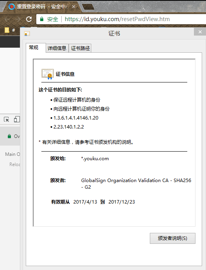Image resolution: width=206 pixels, height=270 pixels.
Task: Click the 安全 secure label in address bar
Action: click(53, 19)
